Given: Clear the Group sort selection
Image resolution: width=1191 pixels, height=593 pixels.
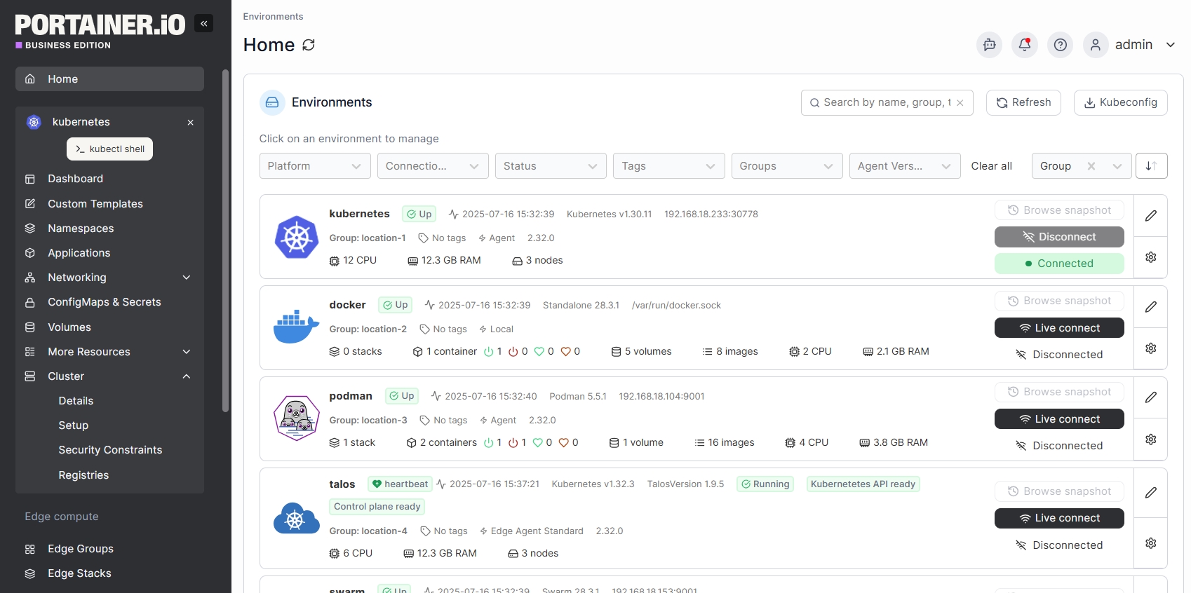Looking at the screenshot, I should click(1091, 166).
